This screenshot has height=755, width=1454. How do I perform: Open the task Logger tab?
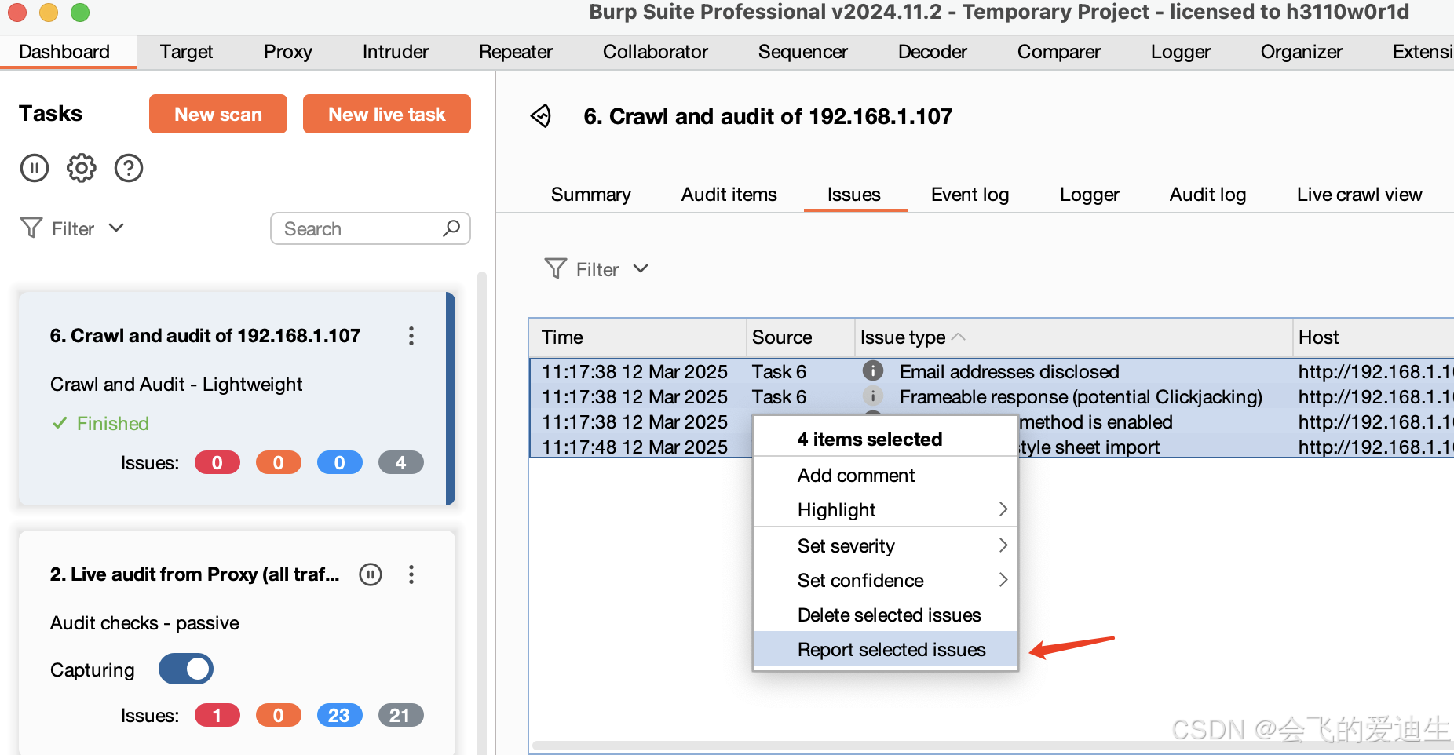[1090, 195]
